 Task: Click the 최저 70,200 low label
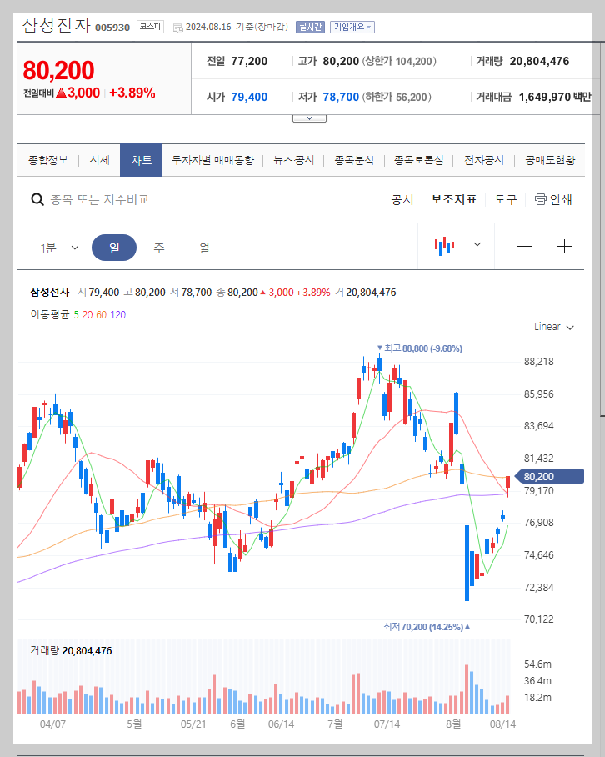(427, 627)
